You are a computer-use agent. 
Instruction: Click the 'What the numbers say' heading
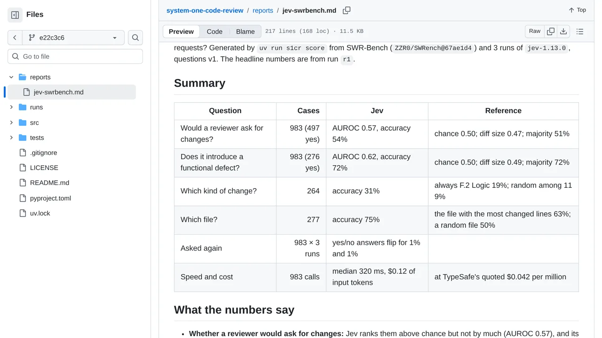(234, 310)
